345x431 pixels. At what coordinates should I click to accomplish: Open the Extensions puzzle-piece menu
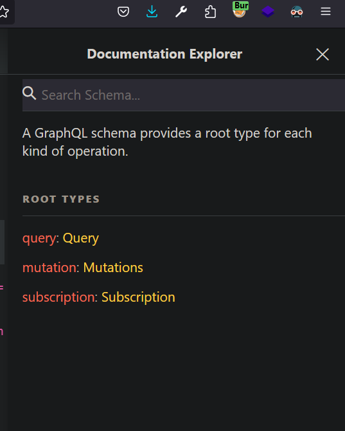pyautogui.click(x=210, y=12)
